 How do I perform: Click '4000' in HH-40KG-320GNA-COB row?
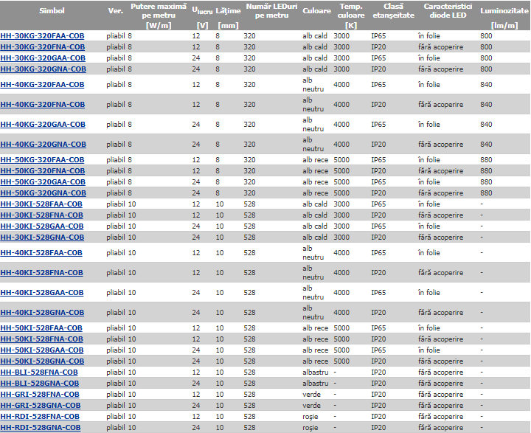pos(341,145)
